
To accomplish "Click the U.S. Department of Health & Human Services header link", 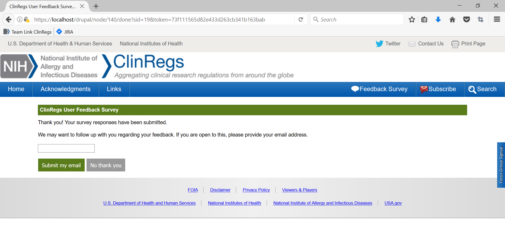I will click(x=60, y=44).
